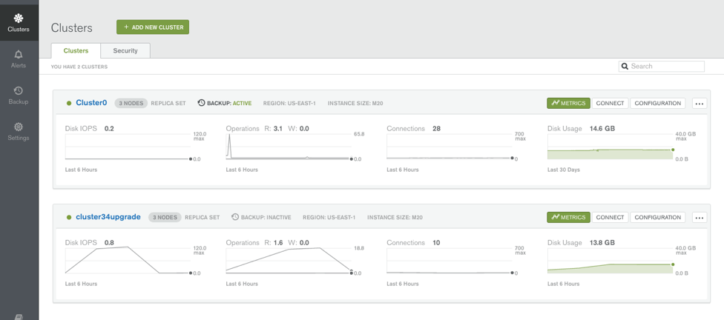Open the Cluster0 name link
724x320 pixels.
[91, 103]
